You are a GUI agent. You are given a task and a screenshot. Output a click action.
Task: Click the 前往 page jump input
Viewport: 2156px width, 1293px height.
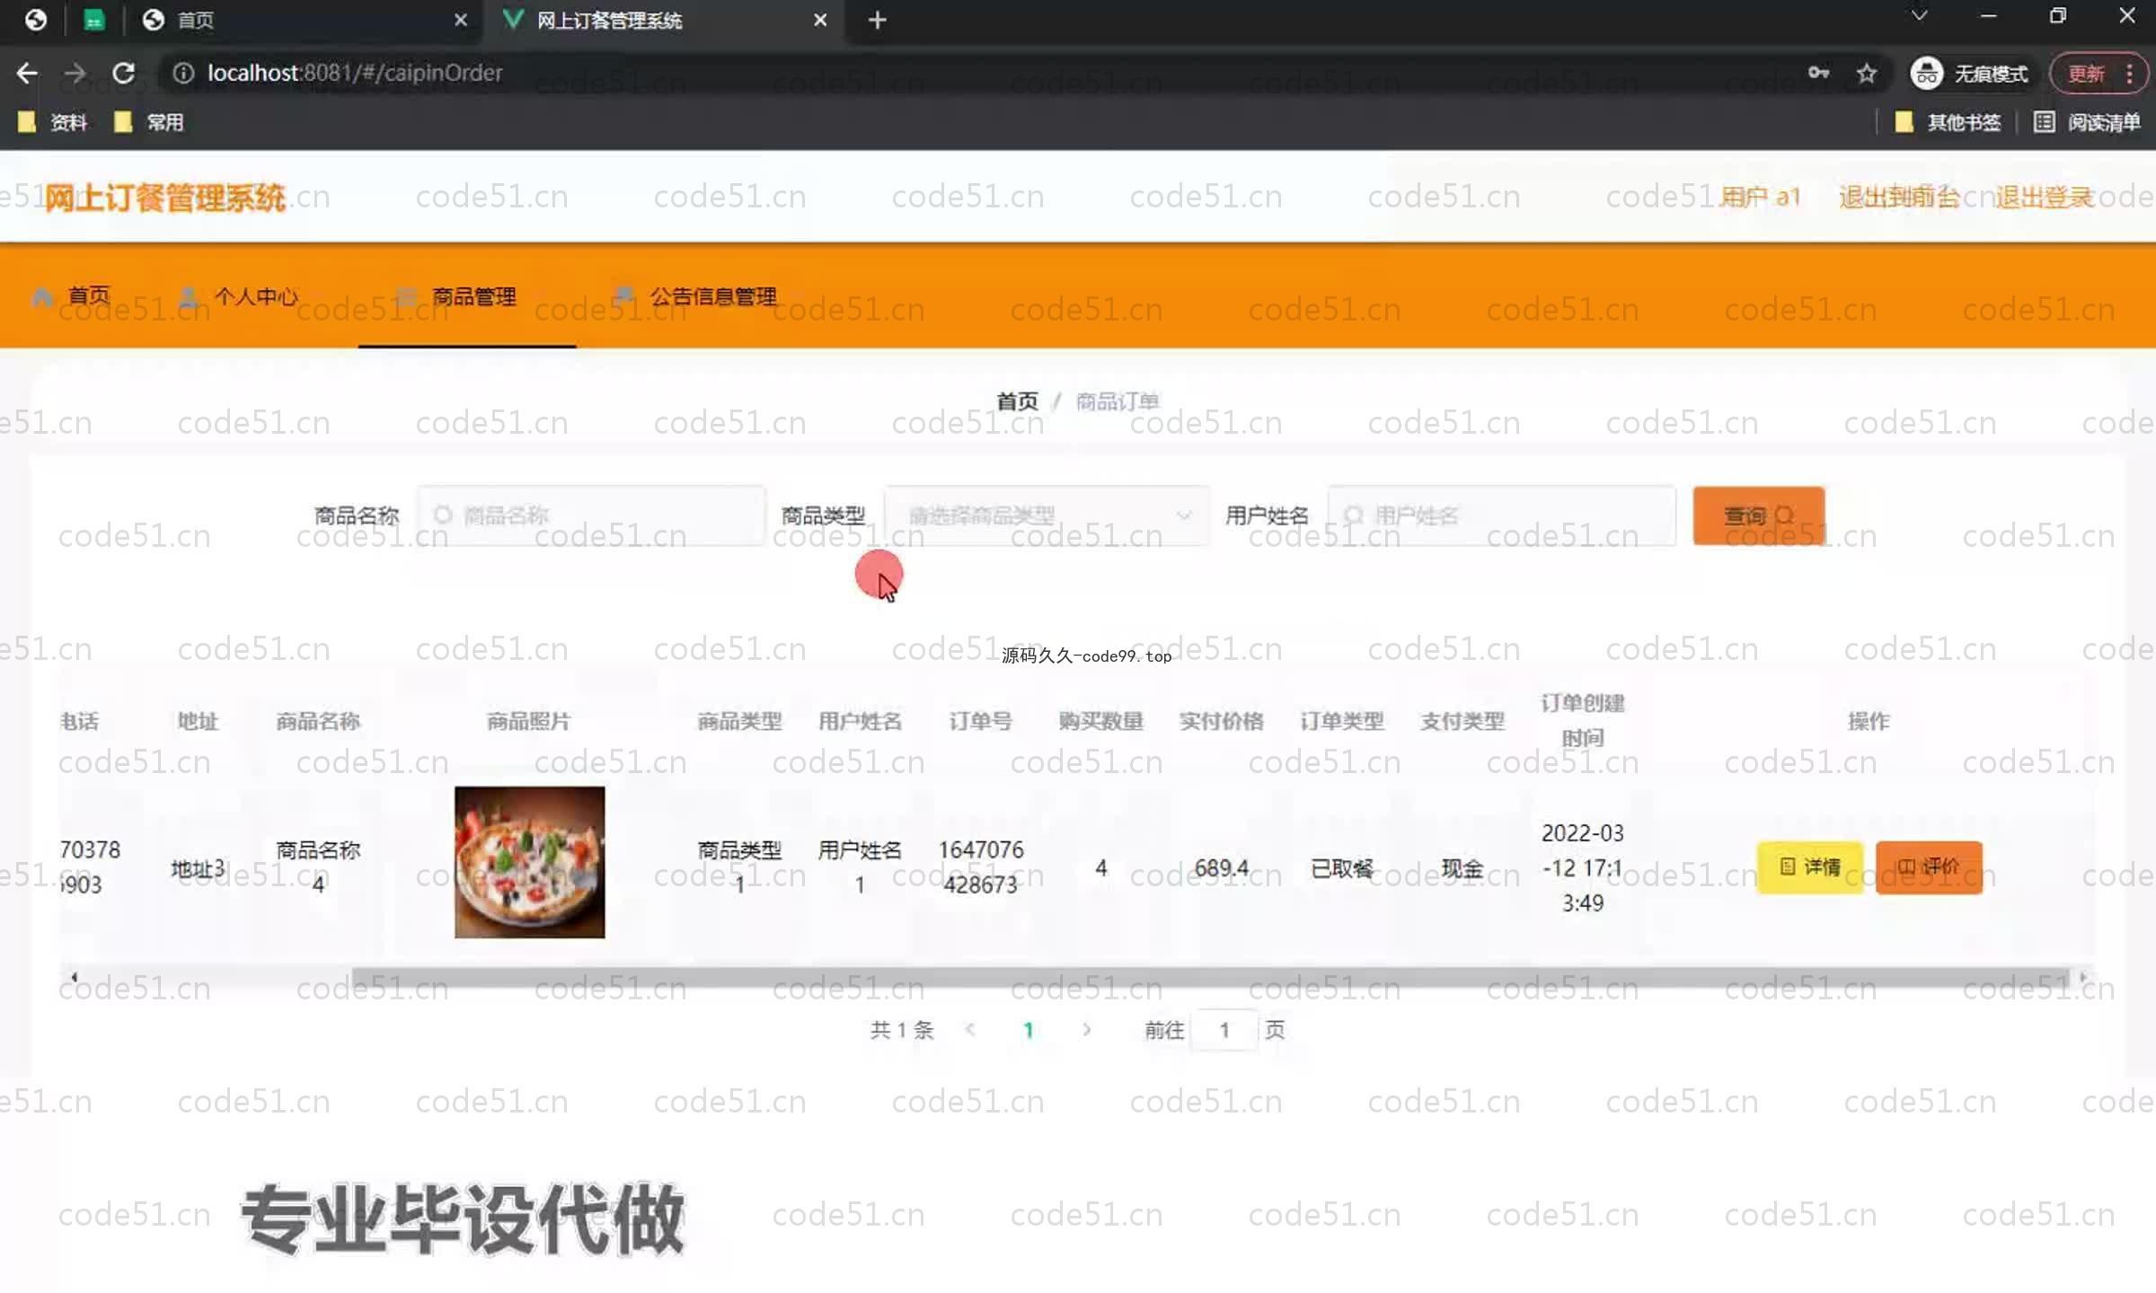pos(1224,1030)
